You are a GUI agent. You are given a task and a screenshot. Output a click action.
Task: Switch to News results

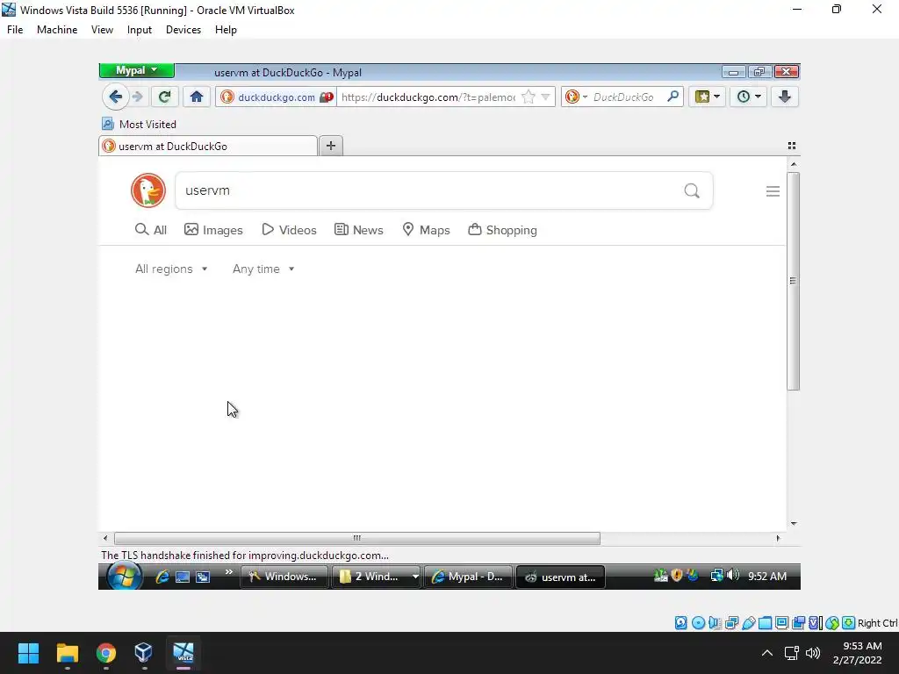[359, 230]
